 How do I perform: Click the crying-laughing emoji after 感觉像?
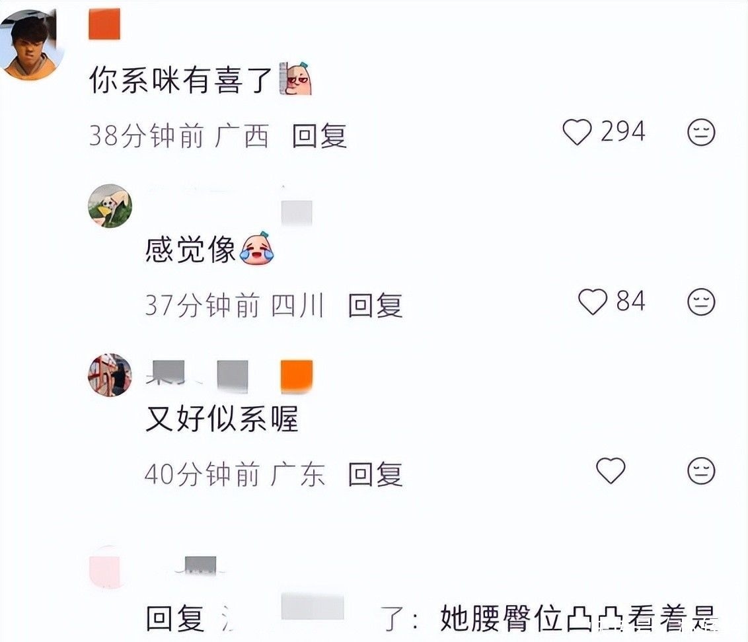point(258,248)
